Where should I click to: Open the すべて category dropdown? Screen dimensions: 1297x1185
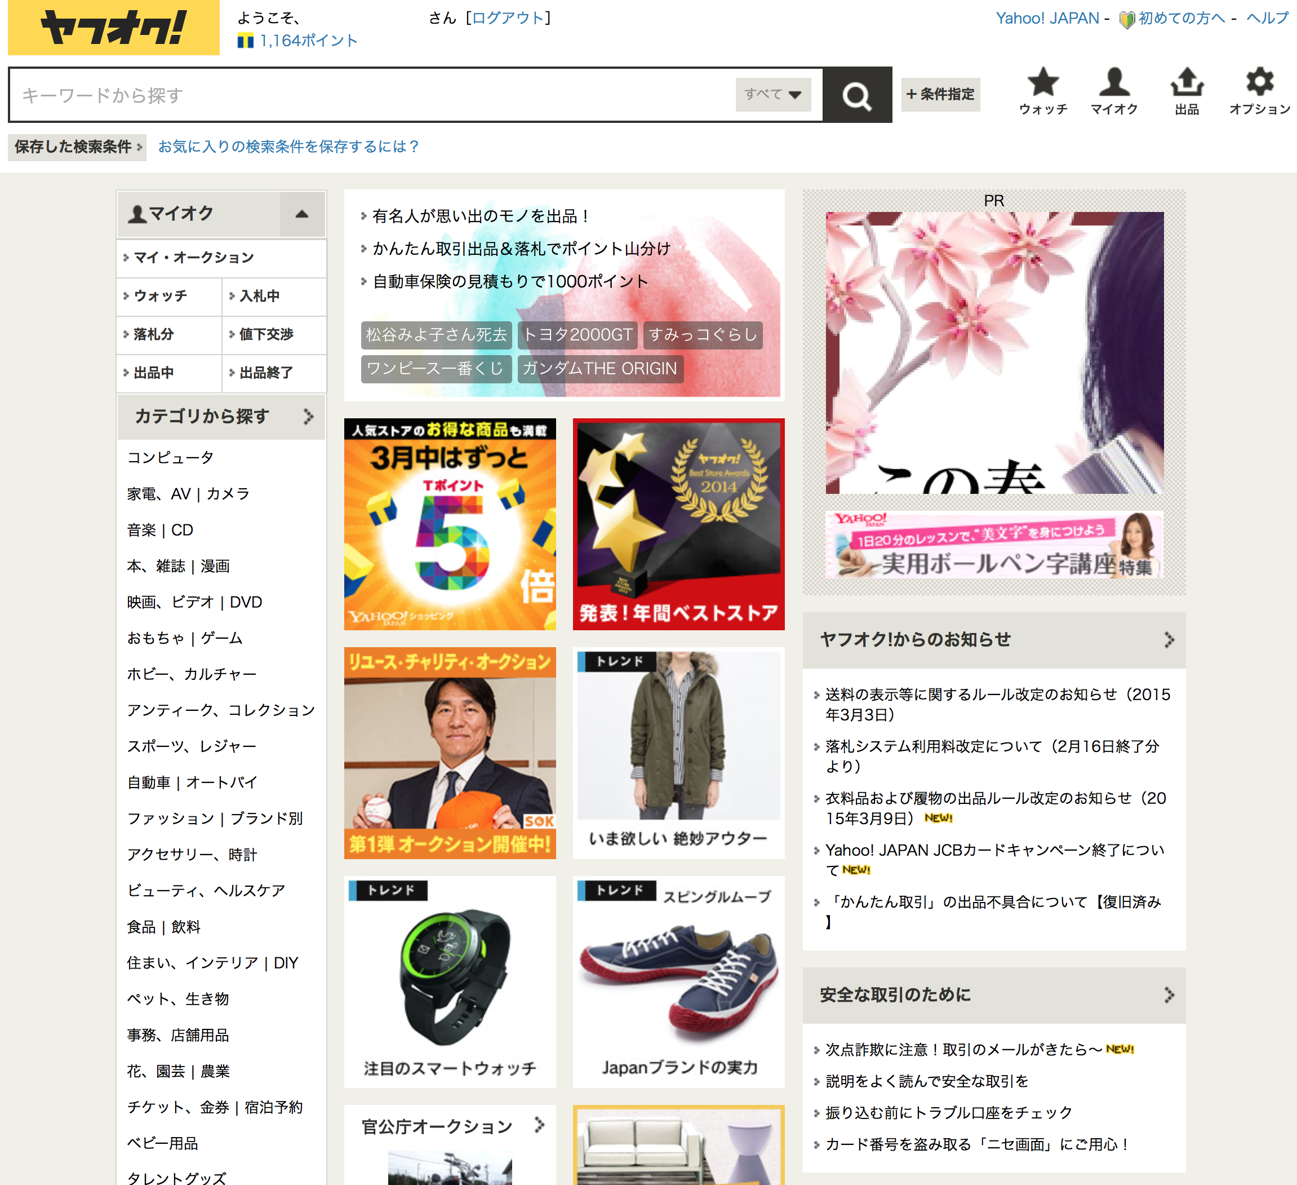(772, 95)
